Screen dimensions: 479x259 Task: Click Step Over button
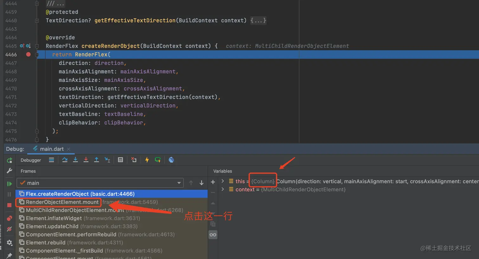click(x=65, y=160)
